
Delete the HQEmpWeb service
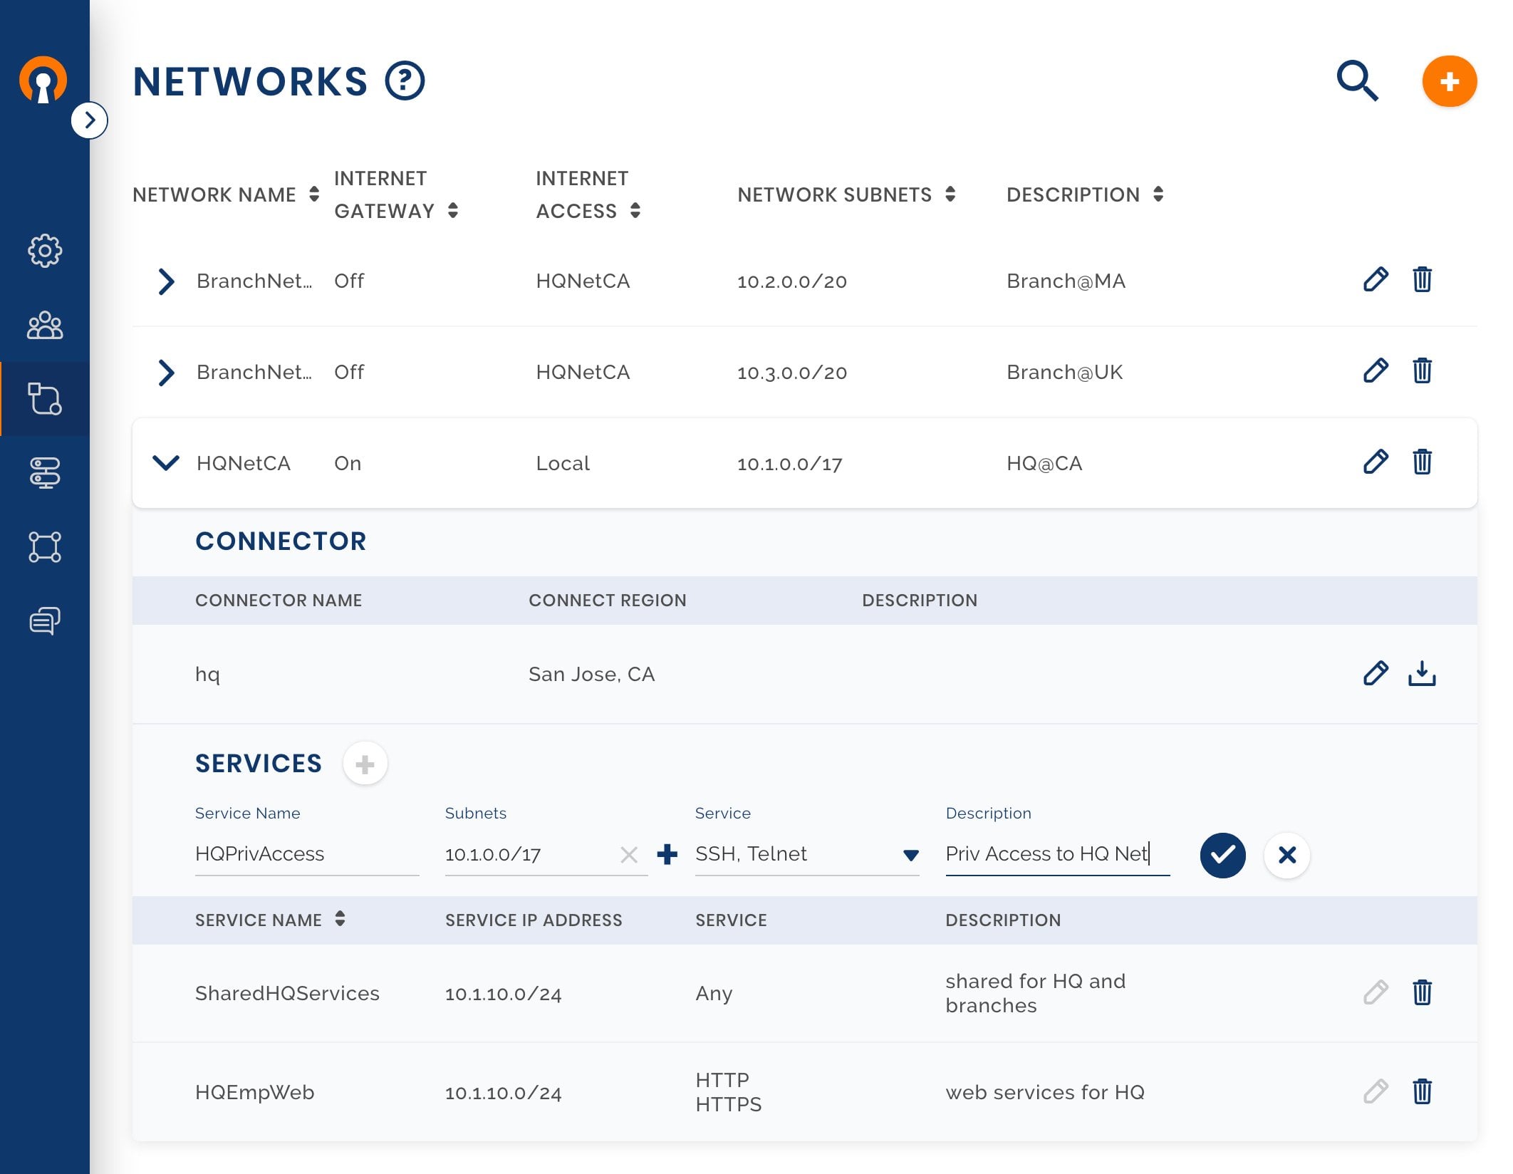pyautogui.click(x=1422, y=1091)
